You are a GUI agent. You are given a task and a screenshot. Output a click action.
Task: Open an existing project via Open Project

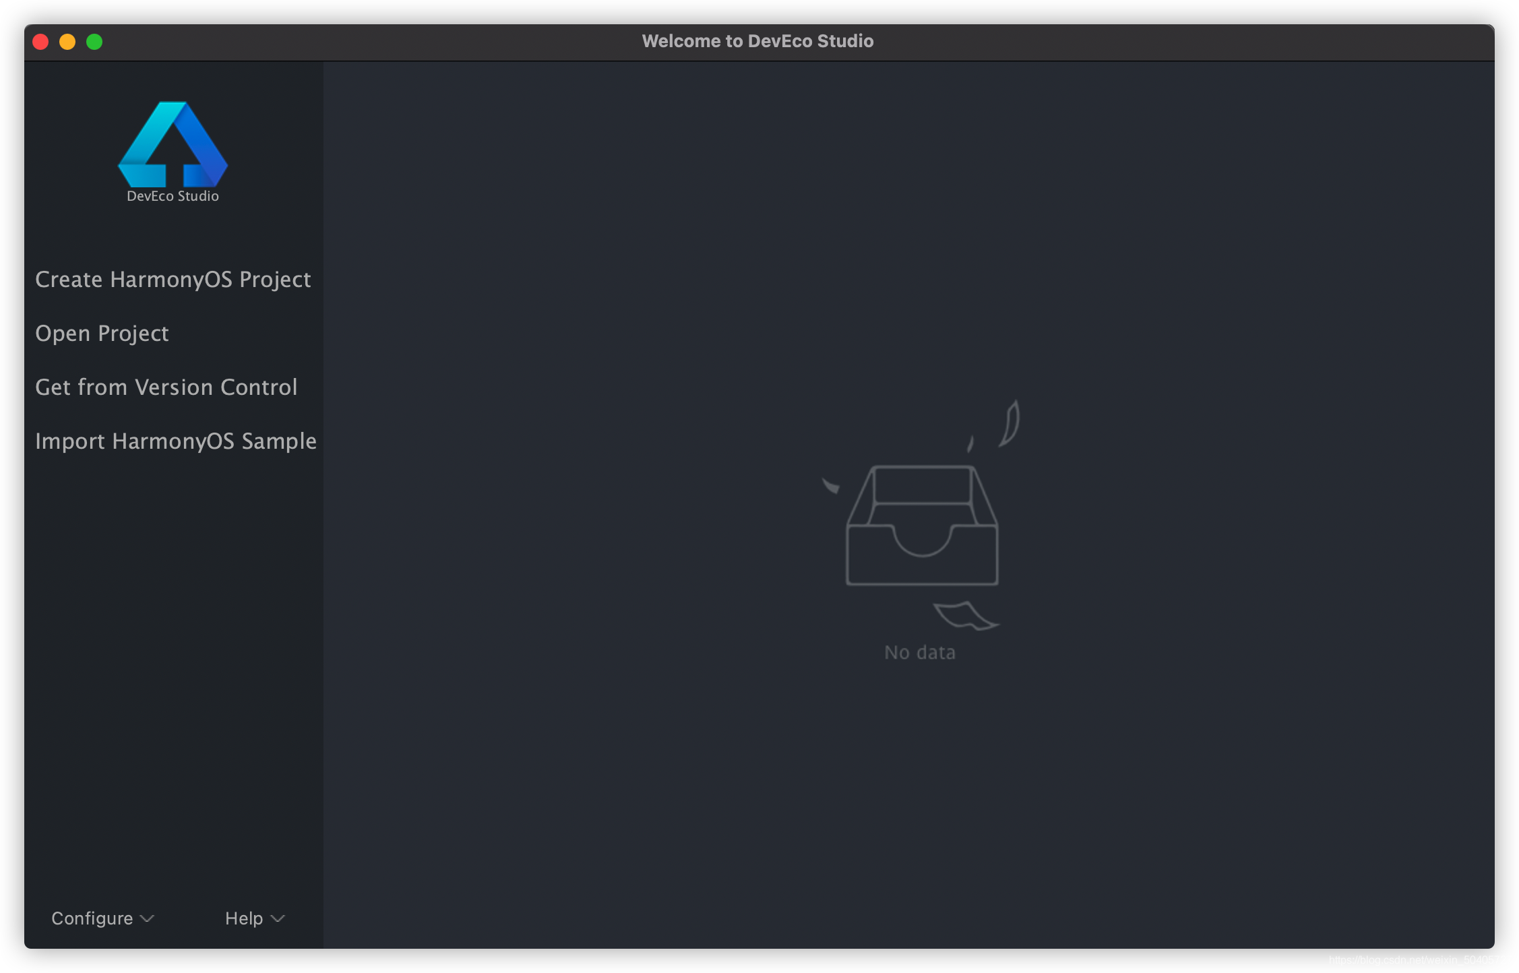[102, 334]
